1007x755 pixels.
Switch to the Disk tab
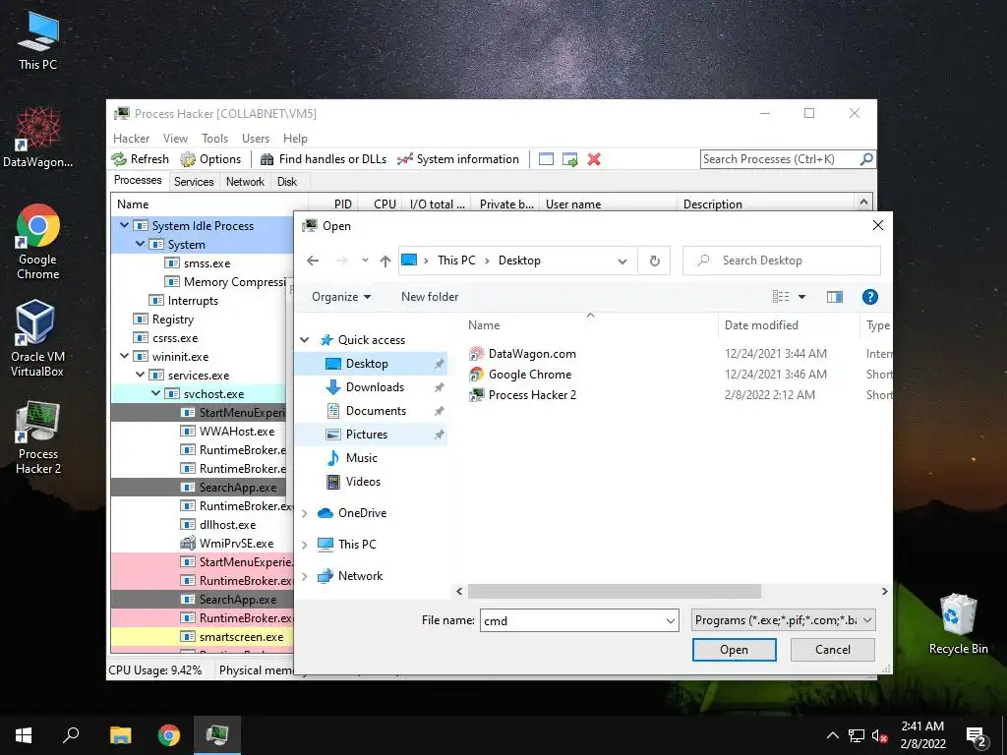point(287,182)
